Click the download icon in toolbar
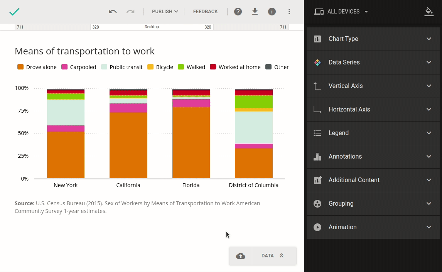 (255, 12)
